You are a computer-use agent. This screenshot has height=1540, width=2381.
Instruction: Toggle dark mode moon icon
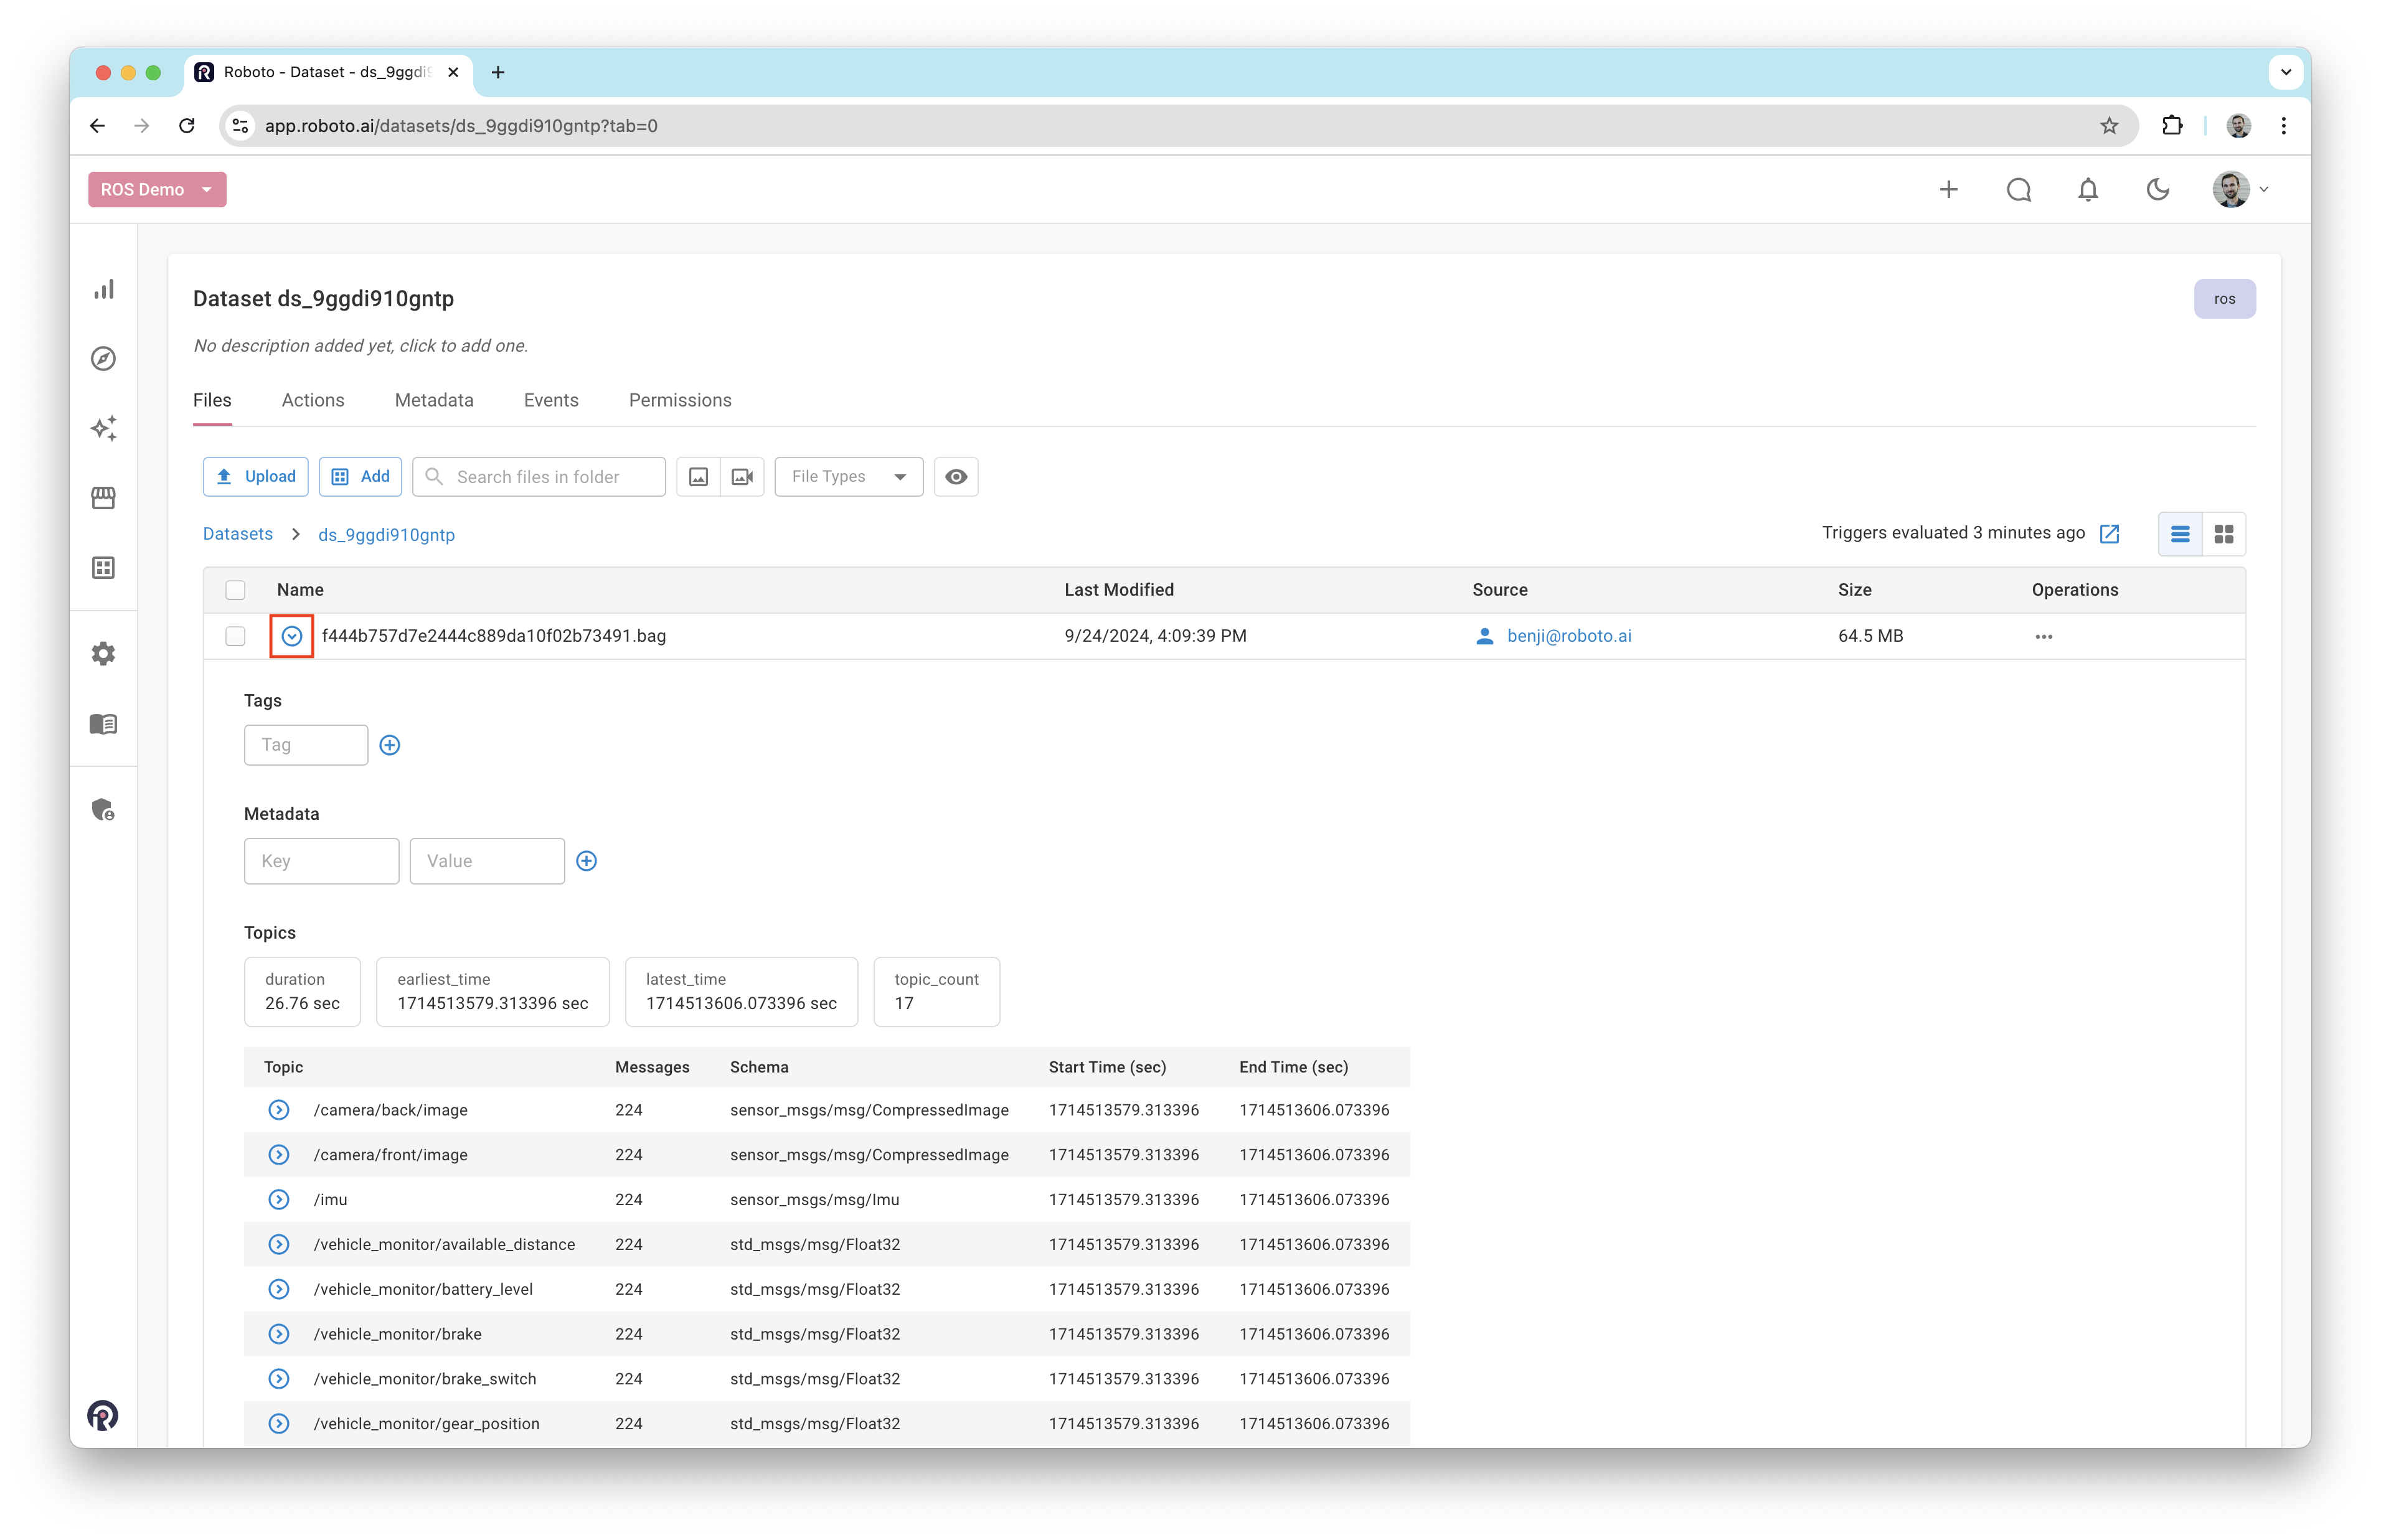(2158, 190)
